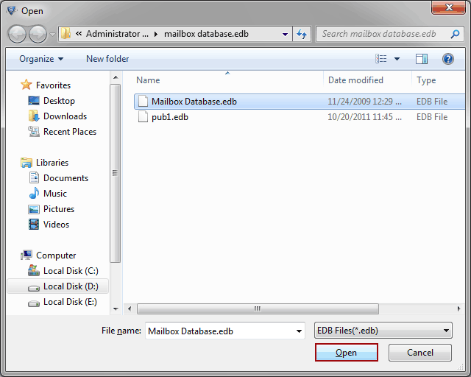Open Local Disk (D:)

pos(71,286)
